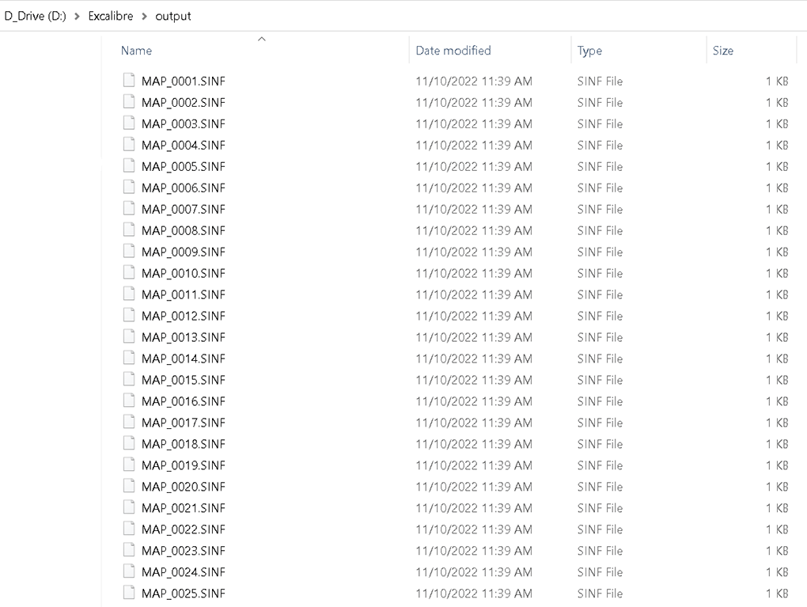Click the 1 KB size of MAP_0019.SINF
The height and width of the screenshot is (607, 807).
pyautogui.click(x=777, y=466)
